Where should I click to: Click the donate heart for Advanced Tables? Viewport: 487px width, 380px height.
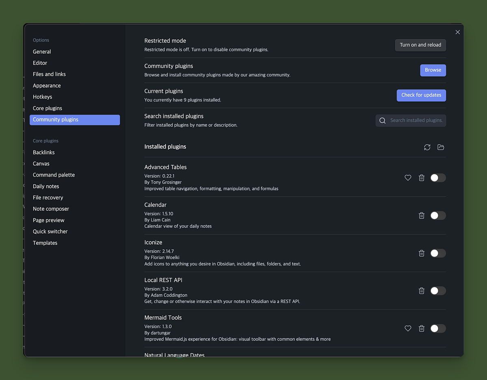pos(408,177)
